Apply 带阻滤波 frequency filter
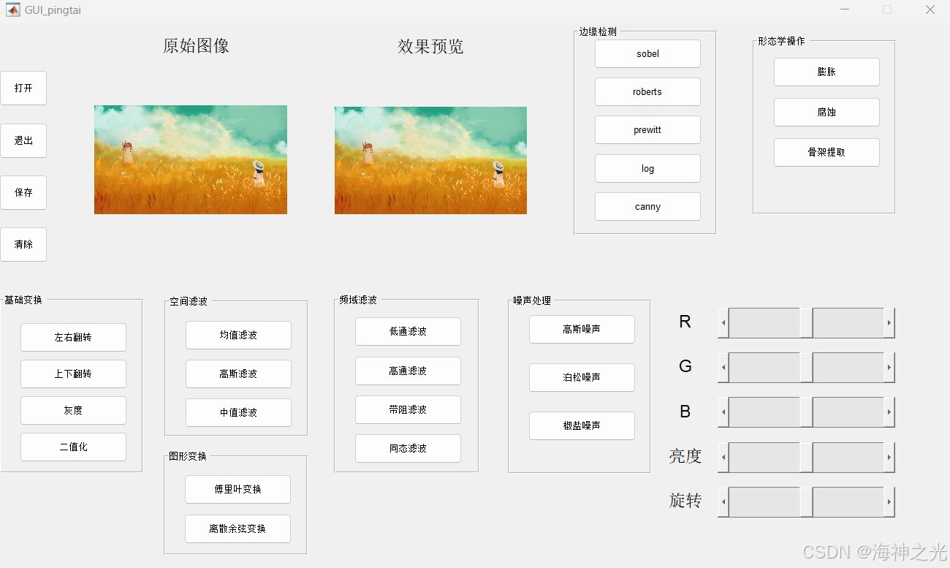 [x=408, y=409]
